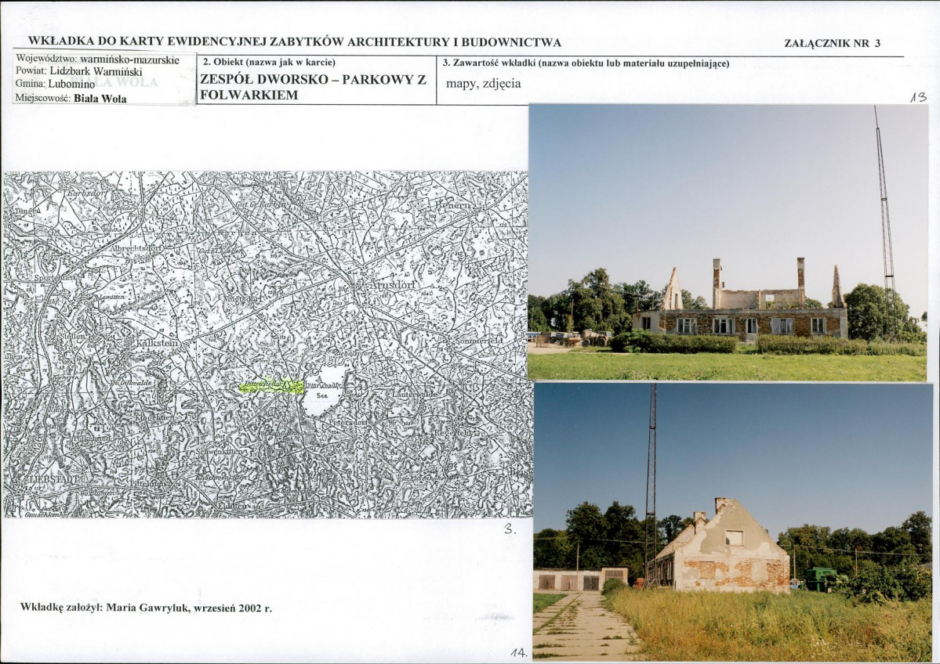Click the gabled farm building photo
Image resolution: width=940 pixels, height=664 pixels.
733,522
